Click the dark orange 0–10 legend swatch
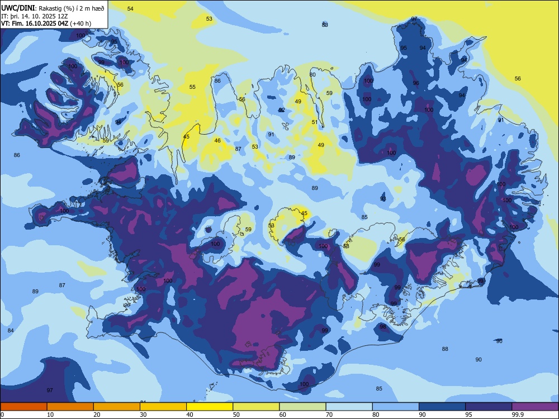Screen dimensions: 559x419 click(x=23, y=407)
